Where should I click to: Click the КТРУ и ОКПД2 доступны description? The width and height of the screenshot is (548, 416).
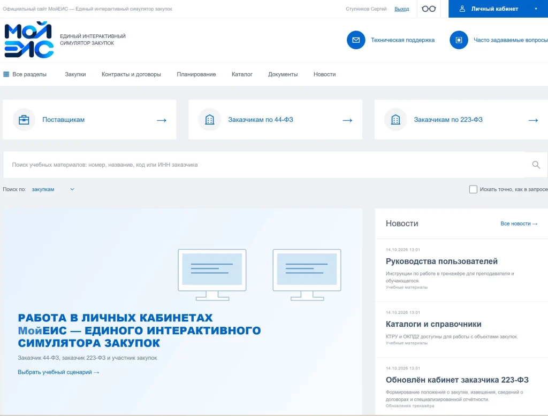click(x=452, y=336)
